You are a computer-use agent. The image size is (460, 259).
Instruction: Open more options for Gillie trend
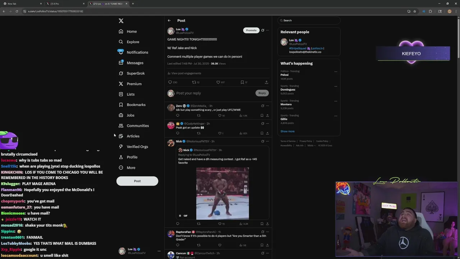coord(336,116)
